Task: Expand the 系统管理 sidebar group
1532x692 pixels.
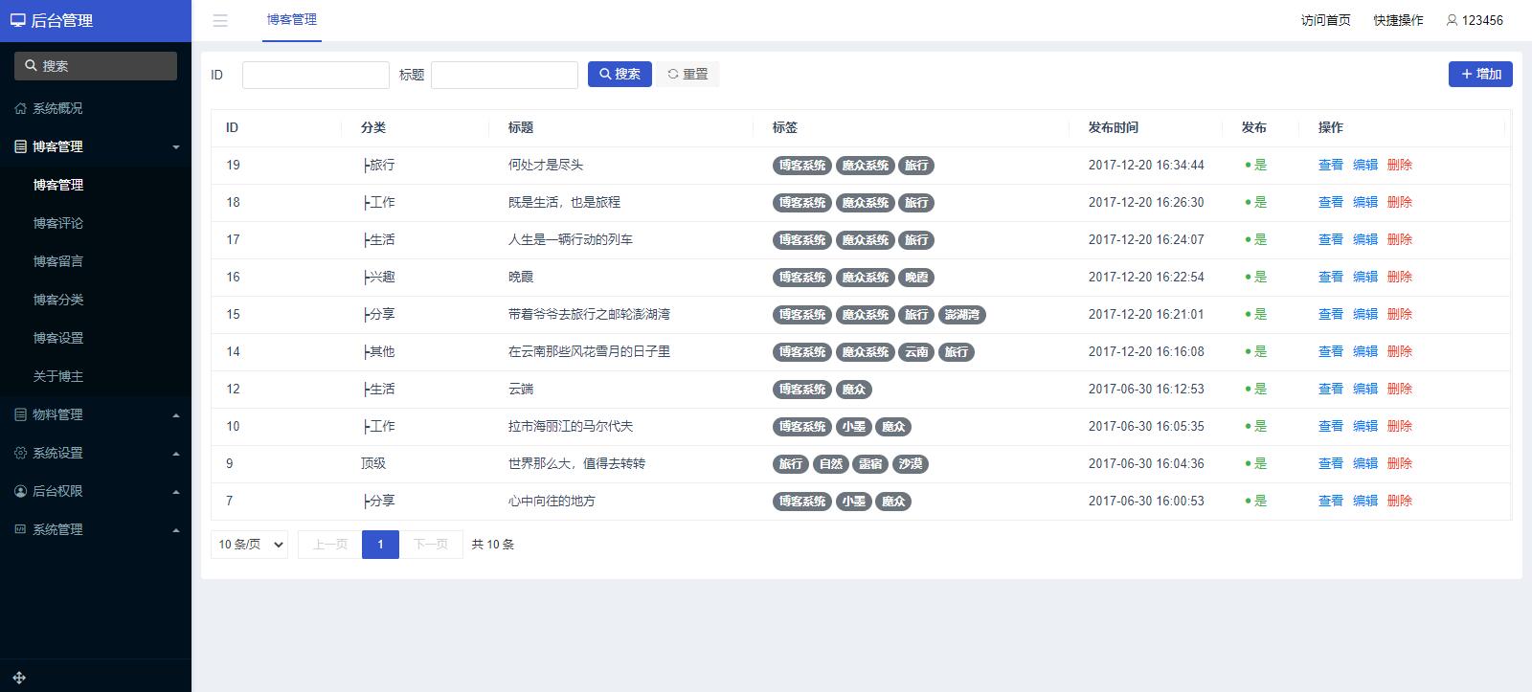Action: [x=175, y=529]
